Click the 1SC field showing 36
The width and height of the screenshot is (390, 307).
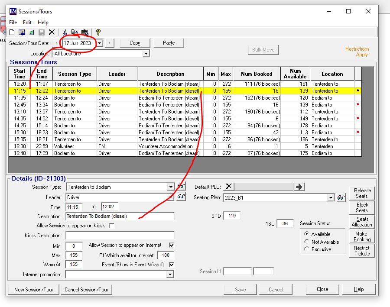tap(285, 223)
